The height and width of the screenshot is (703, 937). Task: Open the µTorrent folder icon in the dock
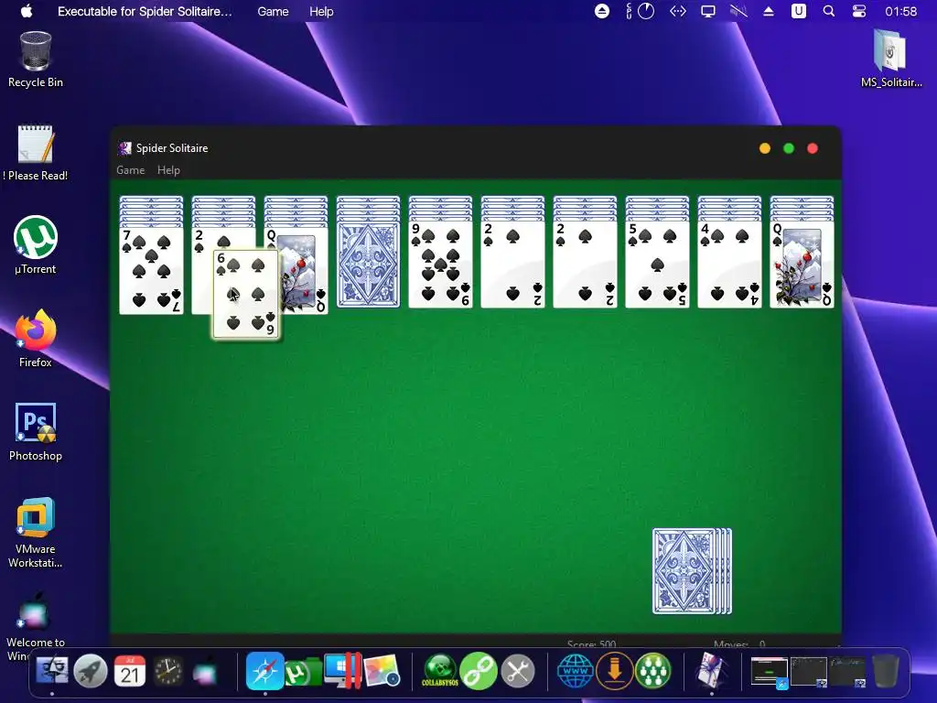coord(304,672)
